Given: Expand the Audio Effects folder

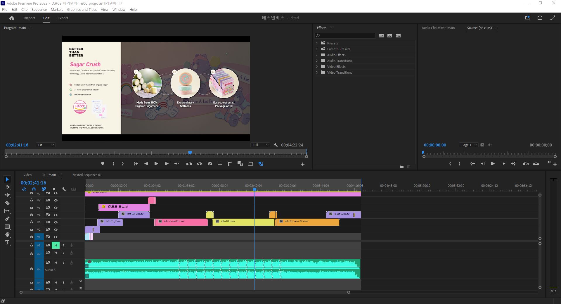Looking at the screenshot, I should [x=317, y=55].
